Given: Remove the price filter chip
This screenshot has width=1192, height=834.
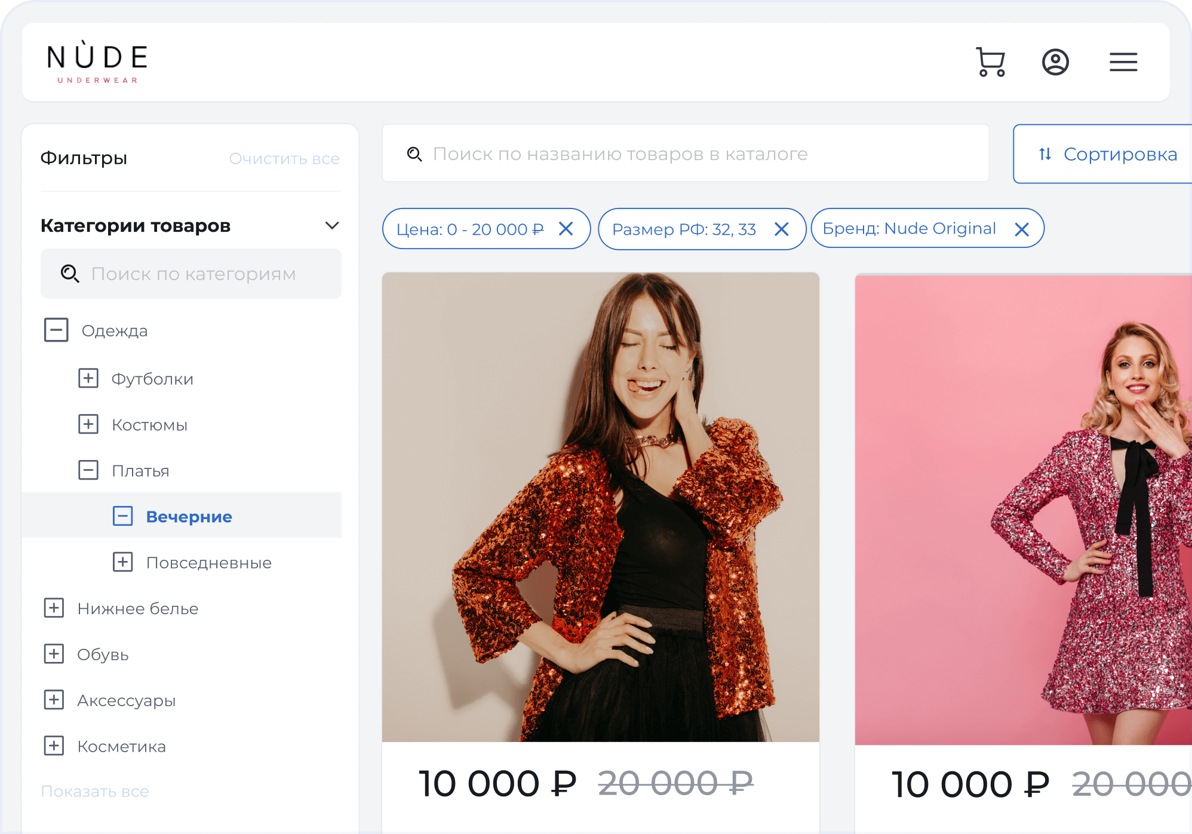Looking at the screenshot, I should point(566,228).
